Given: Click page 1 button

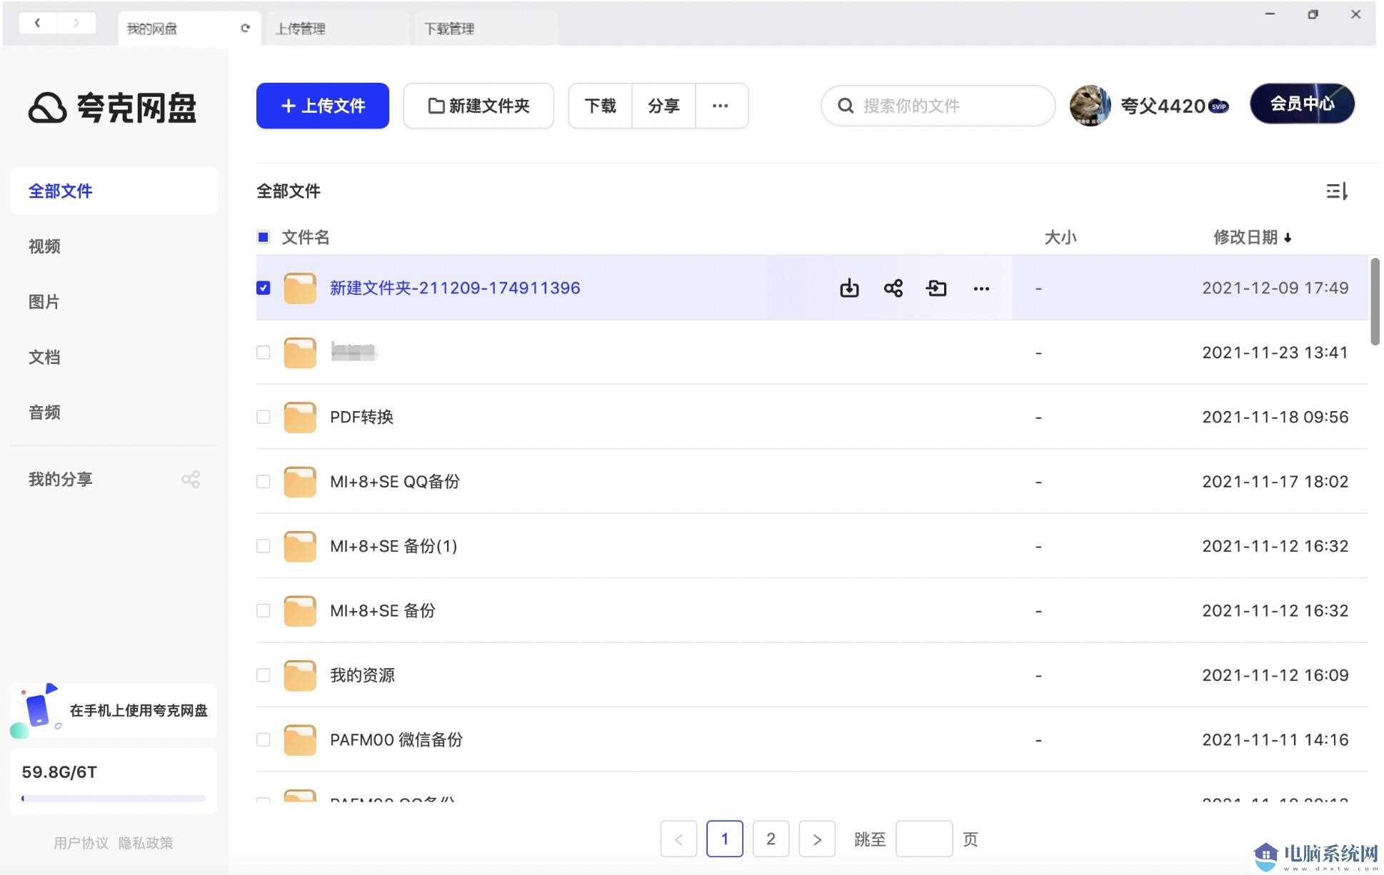Looking at the screenshot, I should click(x=725, y=839).
